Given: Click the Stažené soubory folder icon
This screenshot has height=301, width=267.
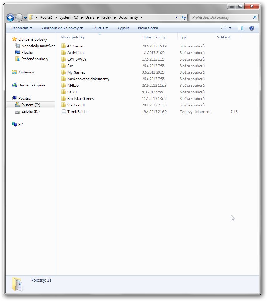Looking at the screenshot, I should (x=17, y=59).
